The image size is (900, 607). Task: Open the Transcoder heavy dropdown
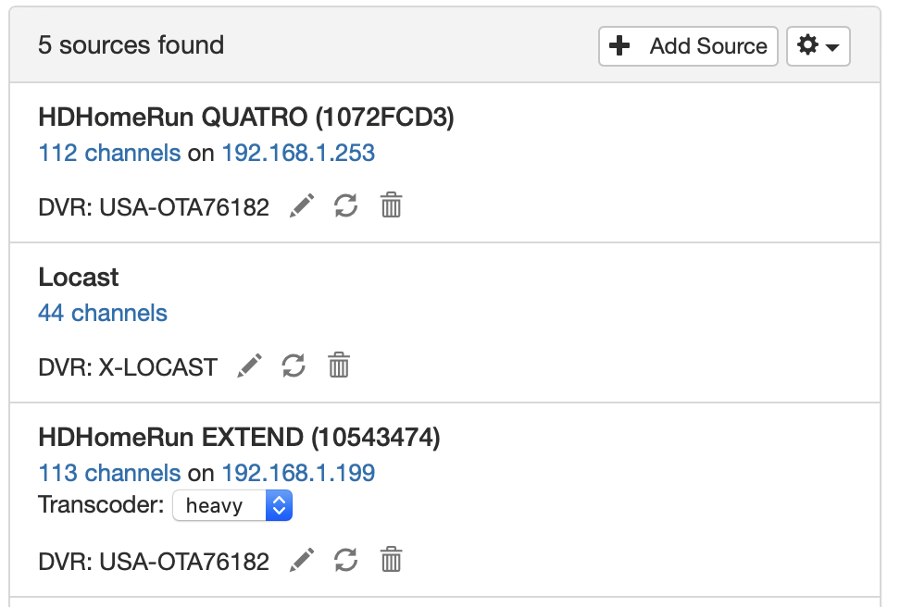(x=232, y=505)
